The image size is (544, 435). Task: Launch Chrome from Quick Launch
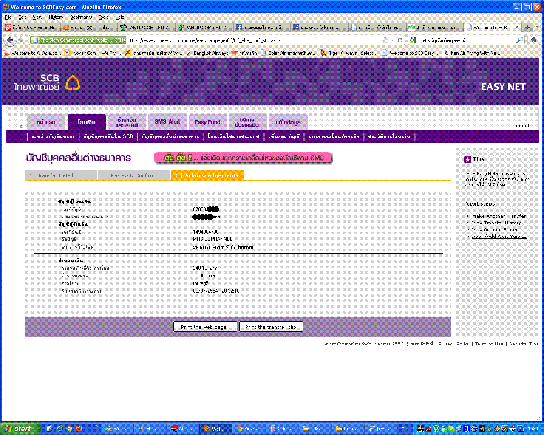point(69,429)
